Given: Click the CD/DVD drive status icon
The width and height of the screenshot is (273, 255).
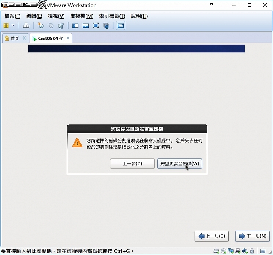Looking at the screenshot, I should click(x=224, y=251).
